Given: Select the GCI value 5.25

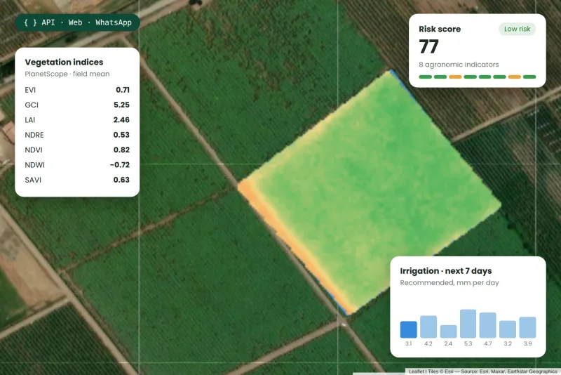Looking at the screenshot, I should pyautogui.click(x=121, y=105).
